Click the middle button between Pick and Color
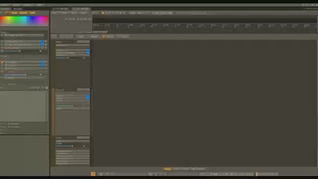 (23, 13)
